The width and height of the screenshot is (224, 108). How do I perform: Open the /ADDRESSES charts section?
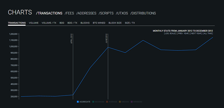coord(86,13)
